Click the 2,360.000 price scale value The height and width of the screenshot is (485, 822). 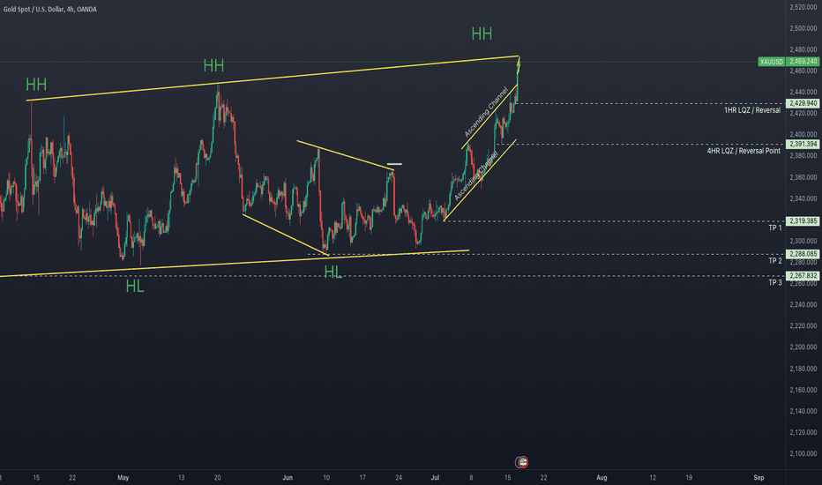click(x=803, y=177)
